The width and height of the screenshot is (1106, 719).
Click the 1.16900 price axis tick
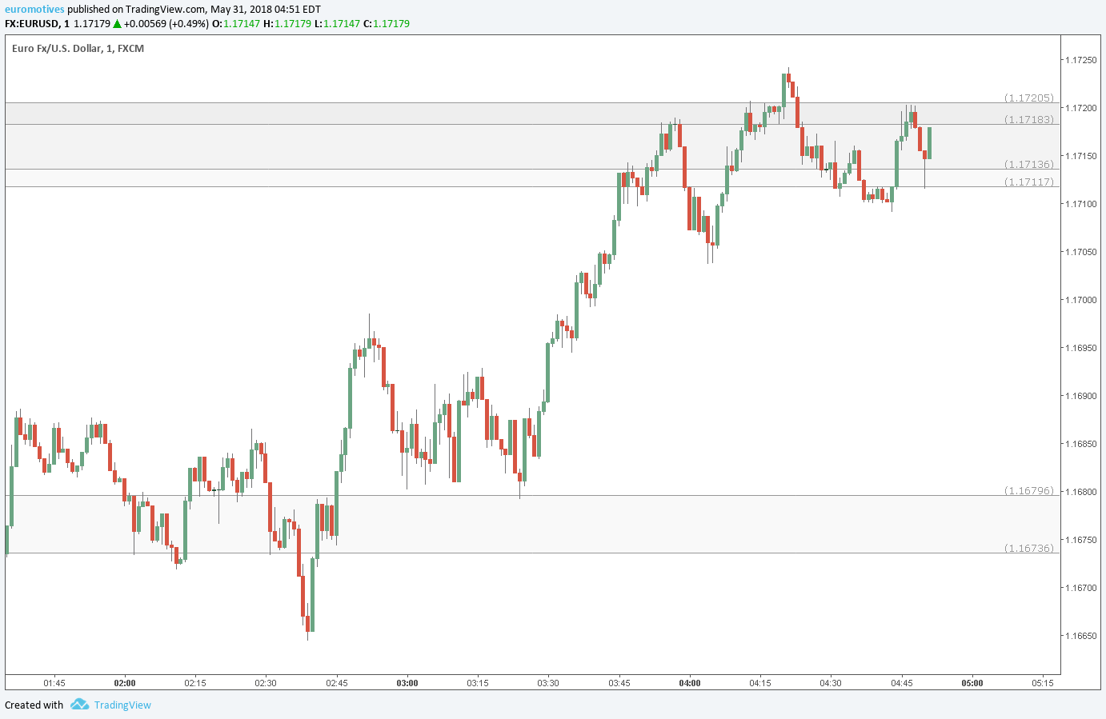coord(1080,396)
